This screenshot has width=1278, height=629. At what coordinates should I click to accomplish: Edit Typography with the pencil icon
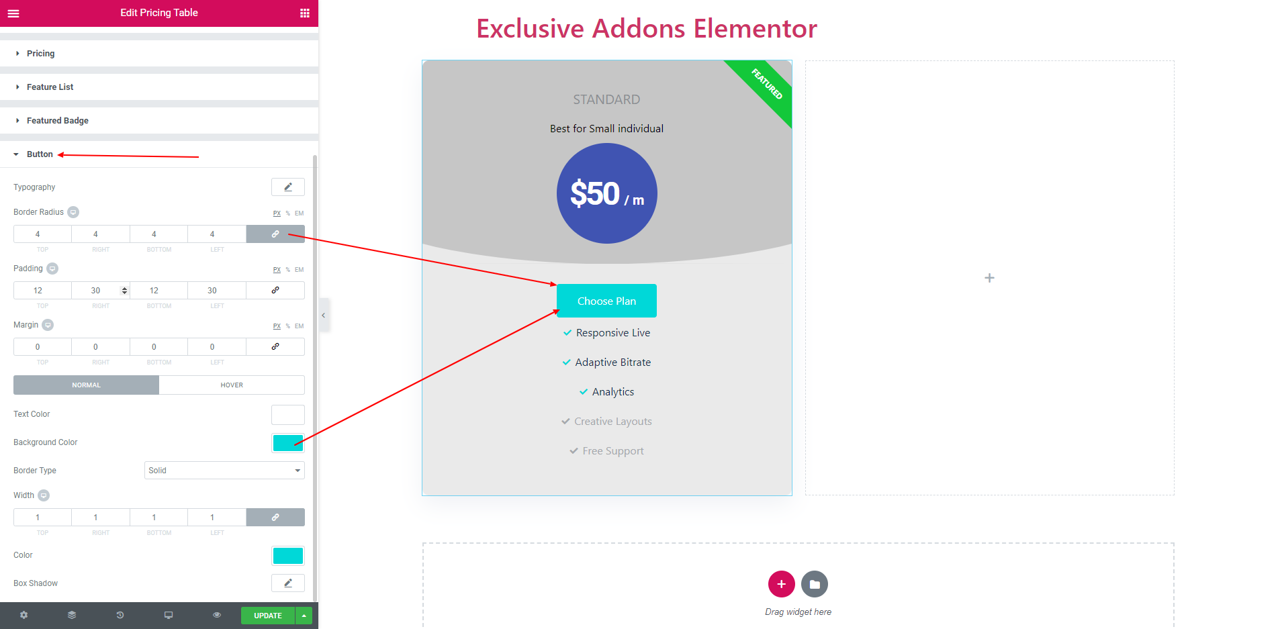[288, 187]
